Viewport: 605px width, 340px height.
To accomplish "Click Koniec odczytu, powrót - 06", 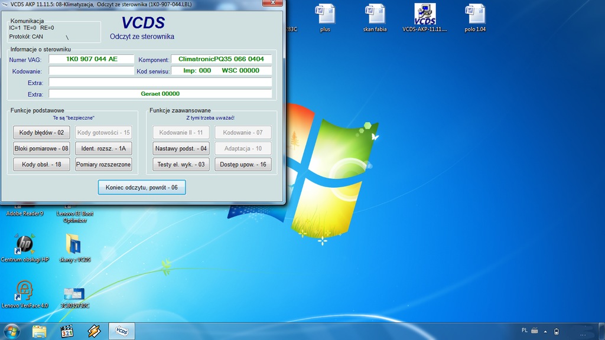I will [142, 187].
